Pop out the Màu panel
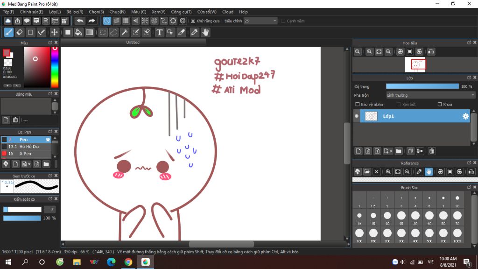 coord(50,42)
